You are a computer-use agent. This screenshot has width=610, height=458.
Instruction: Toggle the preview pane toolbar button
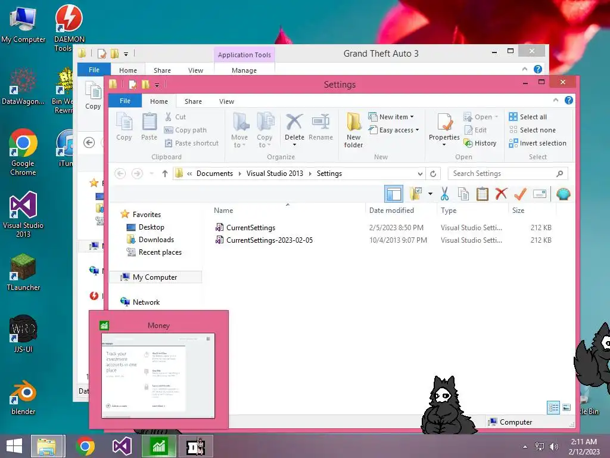coord(394,194)
